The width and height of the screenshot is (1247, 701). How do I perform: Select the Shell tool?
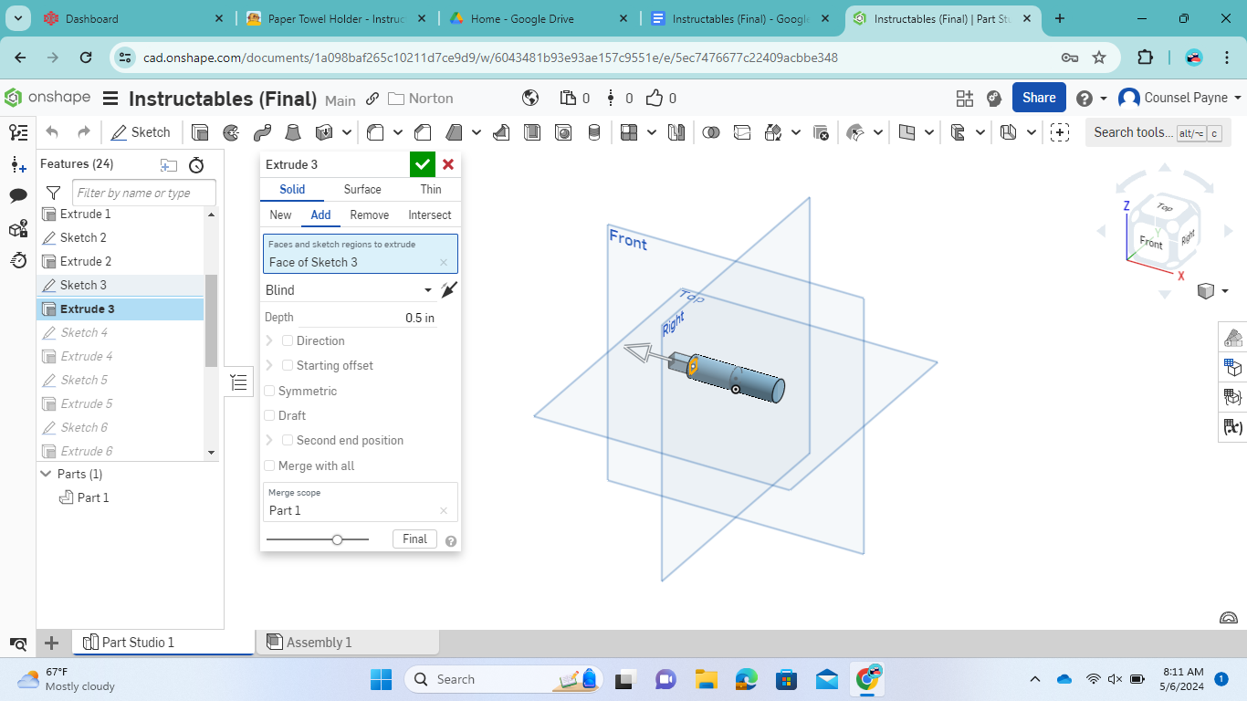pyautogui.click(x=532, y=132)
